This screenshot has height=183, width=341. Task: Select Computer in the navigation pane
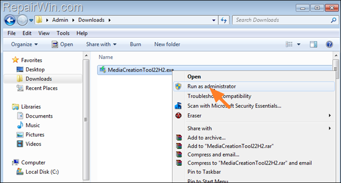[33, 163]
